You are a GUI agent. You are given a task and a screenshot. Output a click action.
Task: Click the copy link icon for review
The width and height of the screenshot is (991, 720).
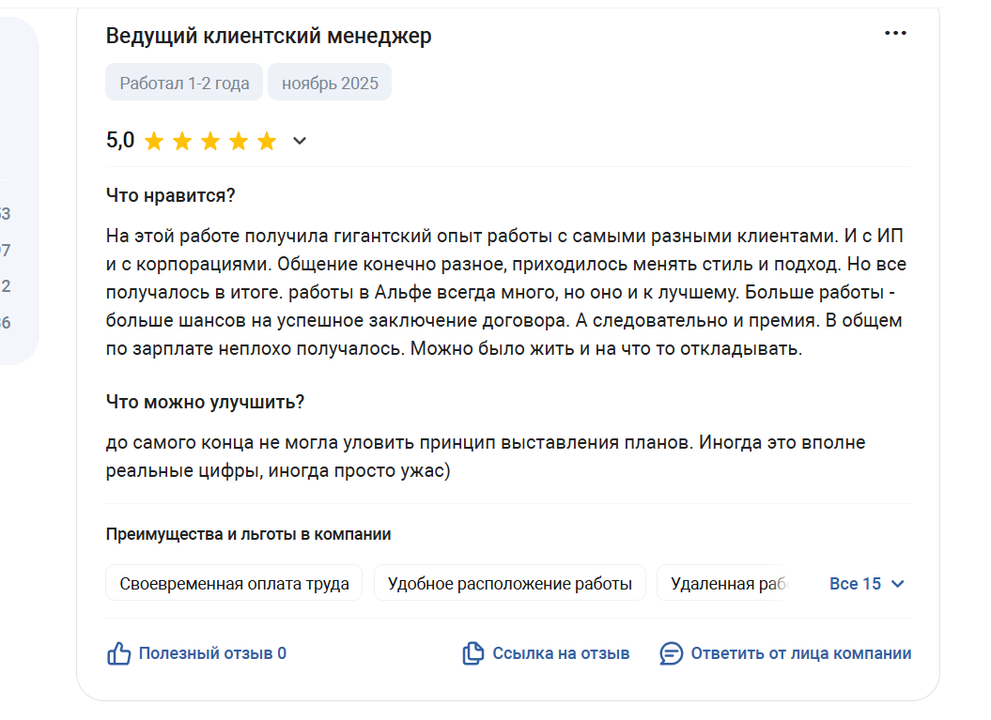pos(472,653)
